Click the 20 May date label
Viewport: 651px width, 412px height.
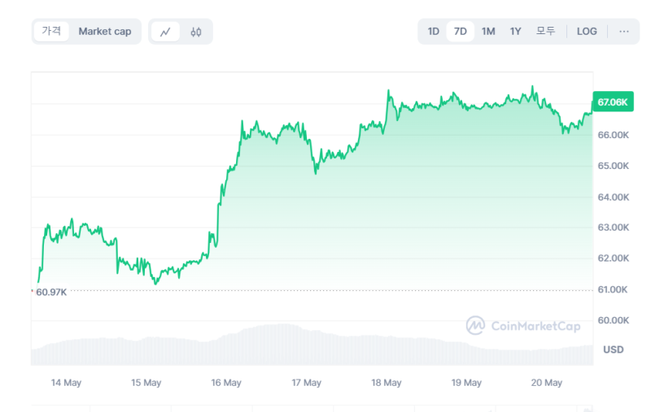[x=547, y=382]
